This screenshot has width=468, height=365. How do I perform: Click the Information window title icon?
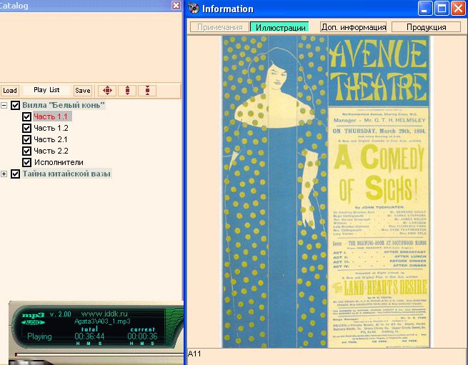click(193, 9)
